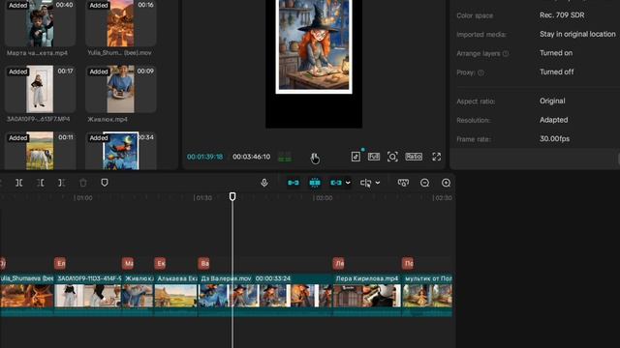Click total duration 00:03:46:10

(x=252, y=157)
